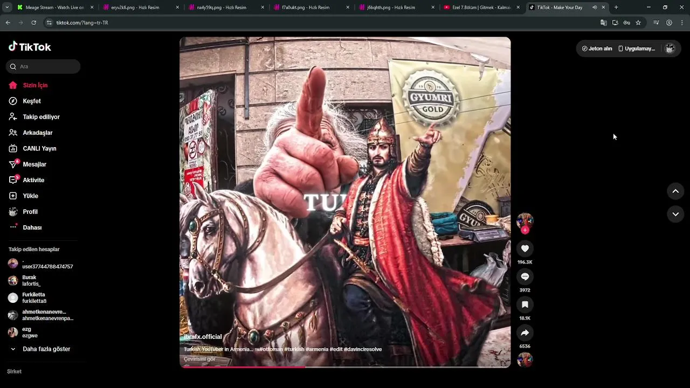Click the TikTok logo

(x=30, y=47)
